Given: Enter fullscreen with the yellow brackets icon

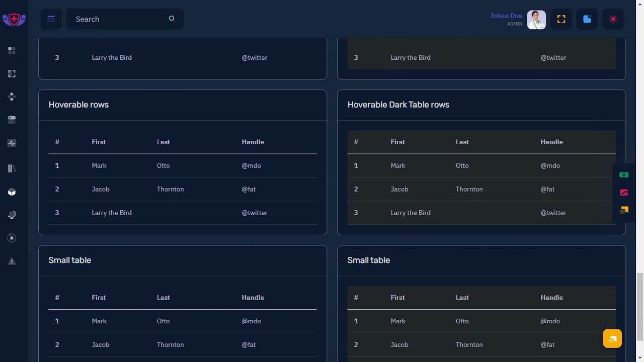Looking at the screenshot, I should 561,19.
